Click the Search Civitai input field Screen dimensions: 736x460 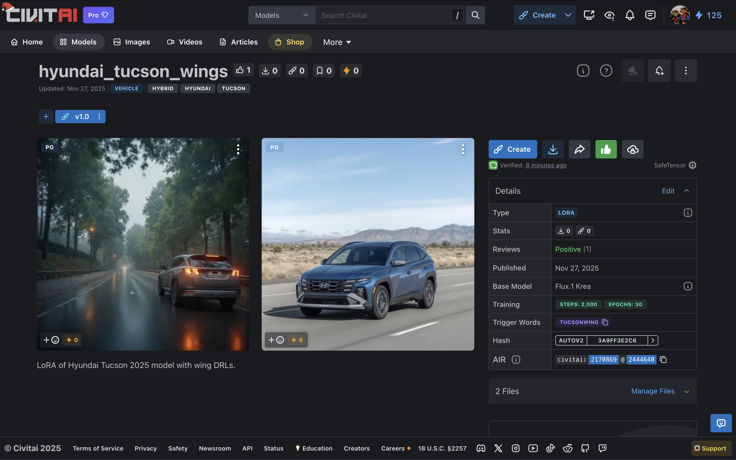383,15
